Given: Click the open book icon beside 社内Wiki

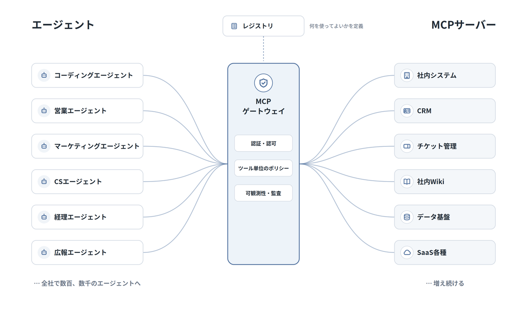Looking at the screenshot, I should click(x=407, y=182).
